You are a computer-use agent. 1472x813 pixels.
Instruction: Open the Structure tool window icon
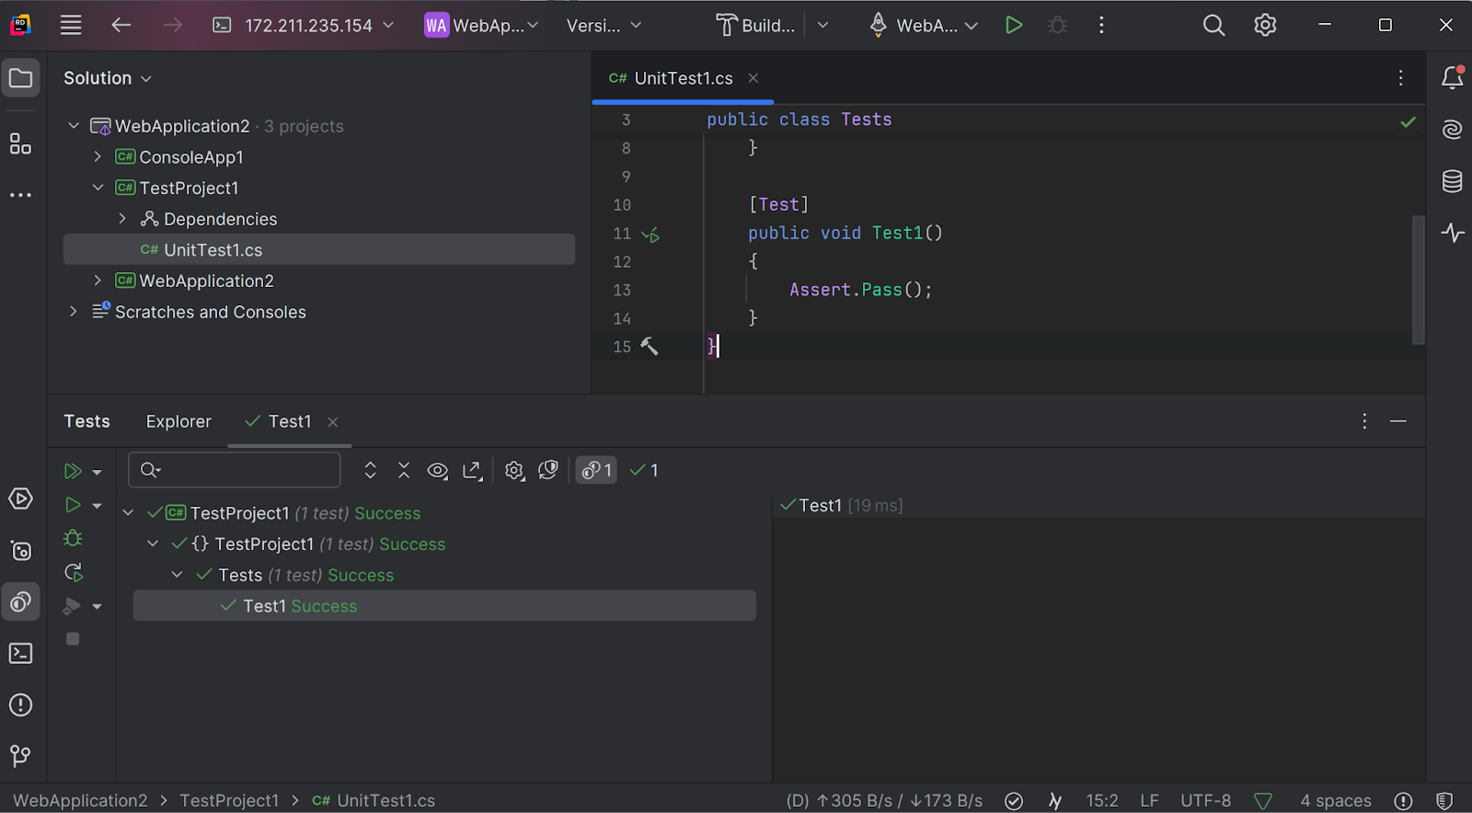pos(20,143)
